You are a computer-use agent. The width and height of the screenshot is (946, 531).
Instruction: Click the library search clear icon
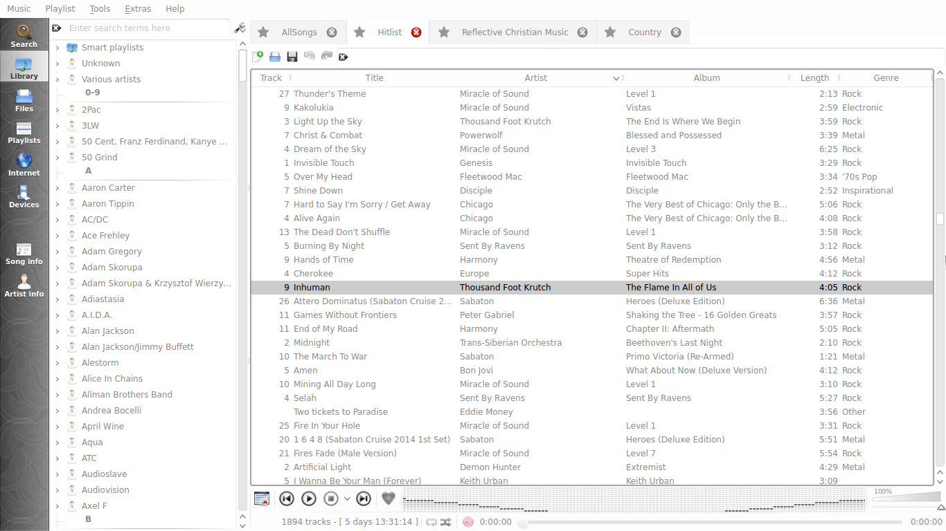pyautogui.click(x=57, y=28)
